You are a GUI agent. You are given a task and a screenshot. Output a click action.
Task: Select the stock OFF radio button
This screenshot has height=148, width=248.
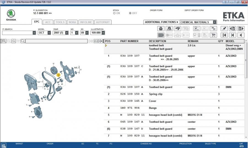pyautogui.click(x=130, y=13)
